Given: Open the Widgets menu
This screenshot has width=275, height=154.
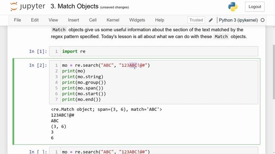Looking at the screenshot, I should [x=137, y=20].
